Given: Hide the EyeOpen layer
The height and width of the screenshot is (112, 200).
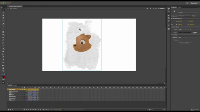Looking at the screenshot, I should 22,96.
